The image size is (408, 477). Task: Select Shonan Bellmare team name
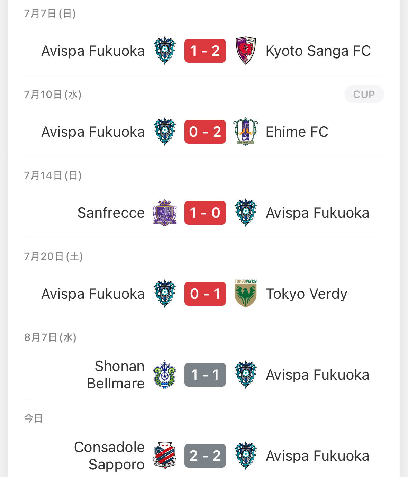click(116, 375)
